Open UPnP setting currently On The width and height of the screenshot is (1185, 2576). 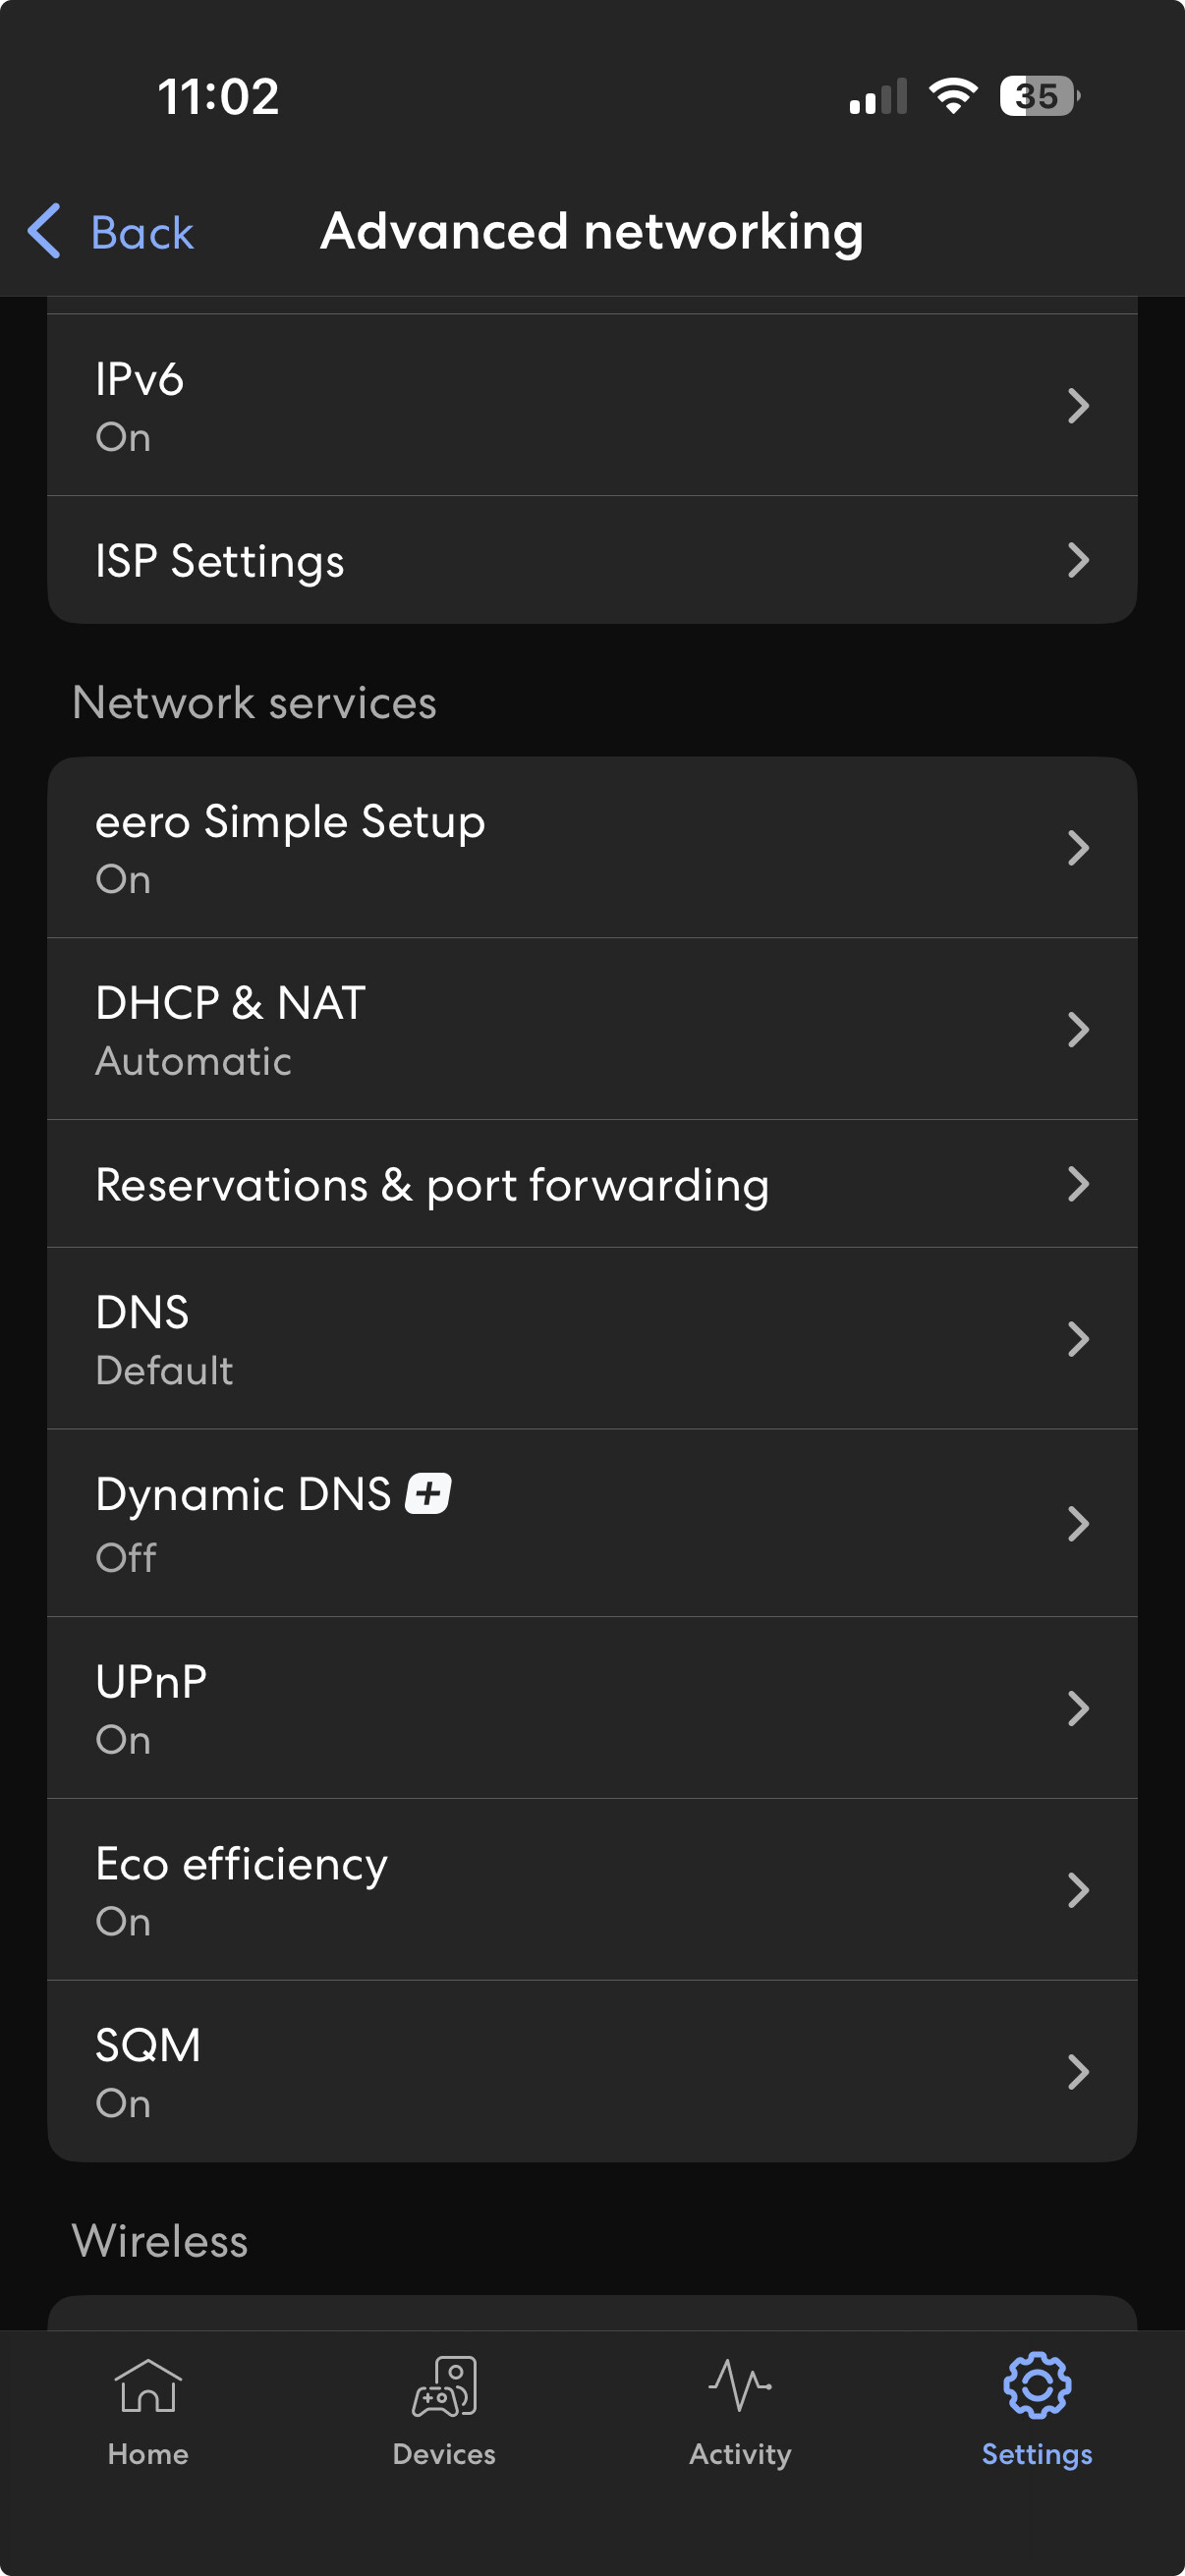(592, 1708)
